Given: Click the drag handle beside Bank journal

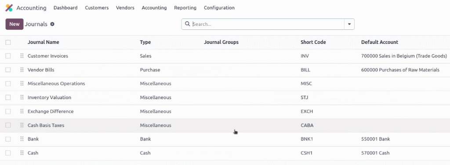Looking at the screenshot, I should (22, 139).
